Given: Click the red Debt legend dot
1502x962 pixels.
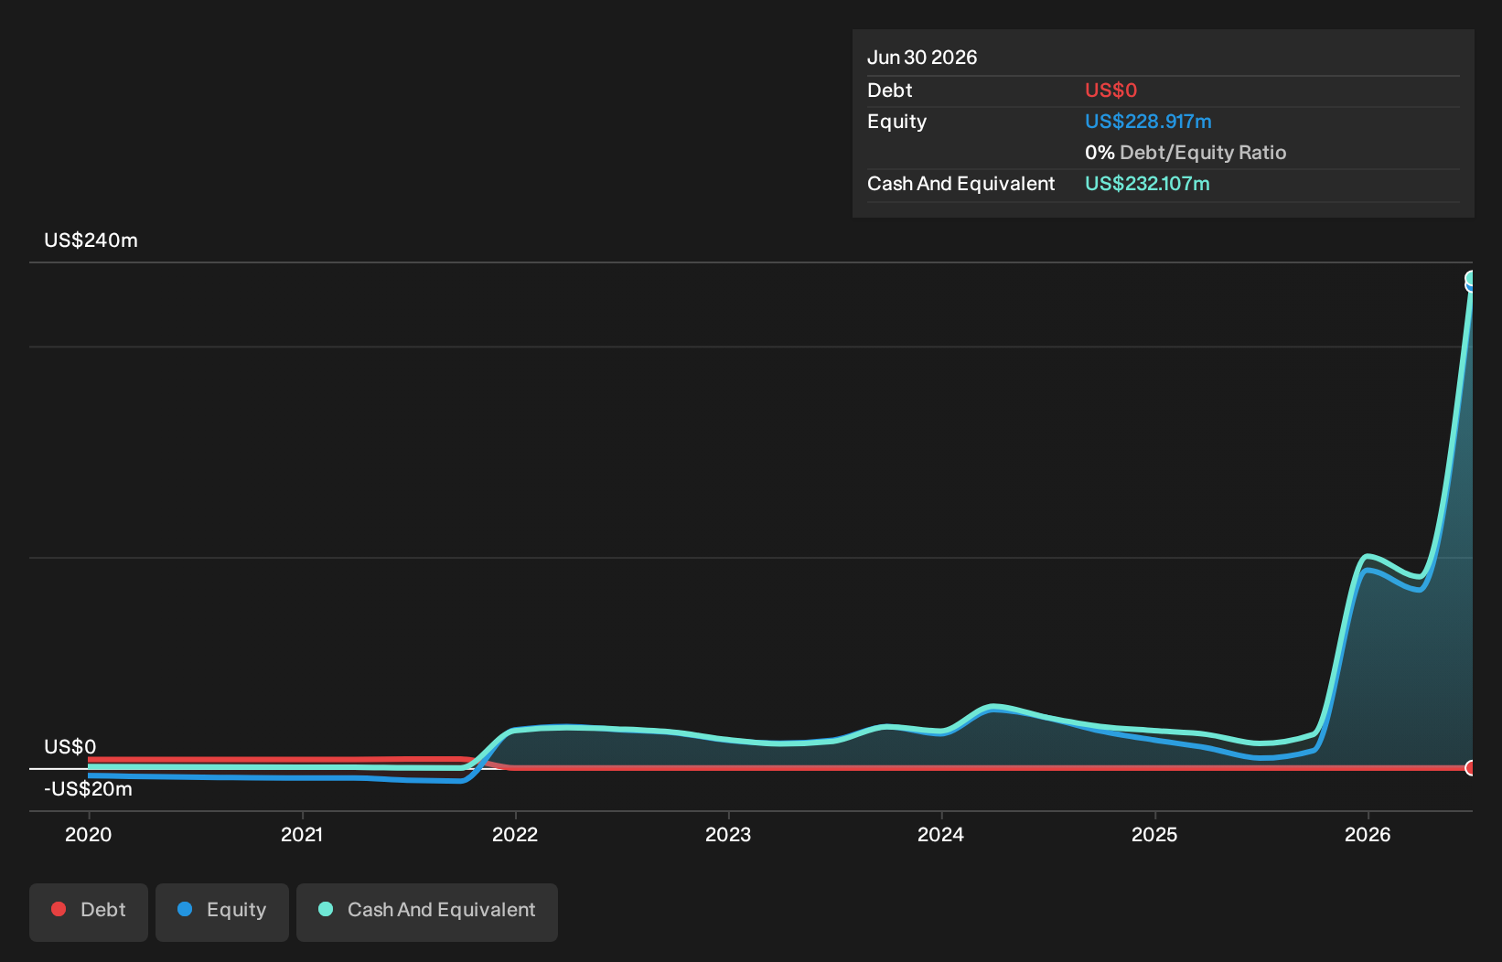Looking at the screenshot, I should tap(59, 909).
